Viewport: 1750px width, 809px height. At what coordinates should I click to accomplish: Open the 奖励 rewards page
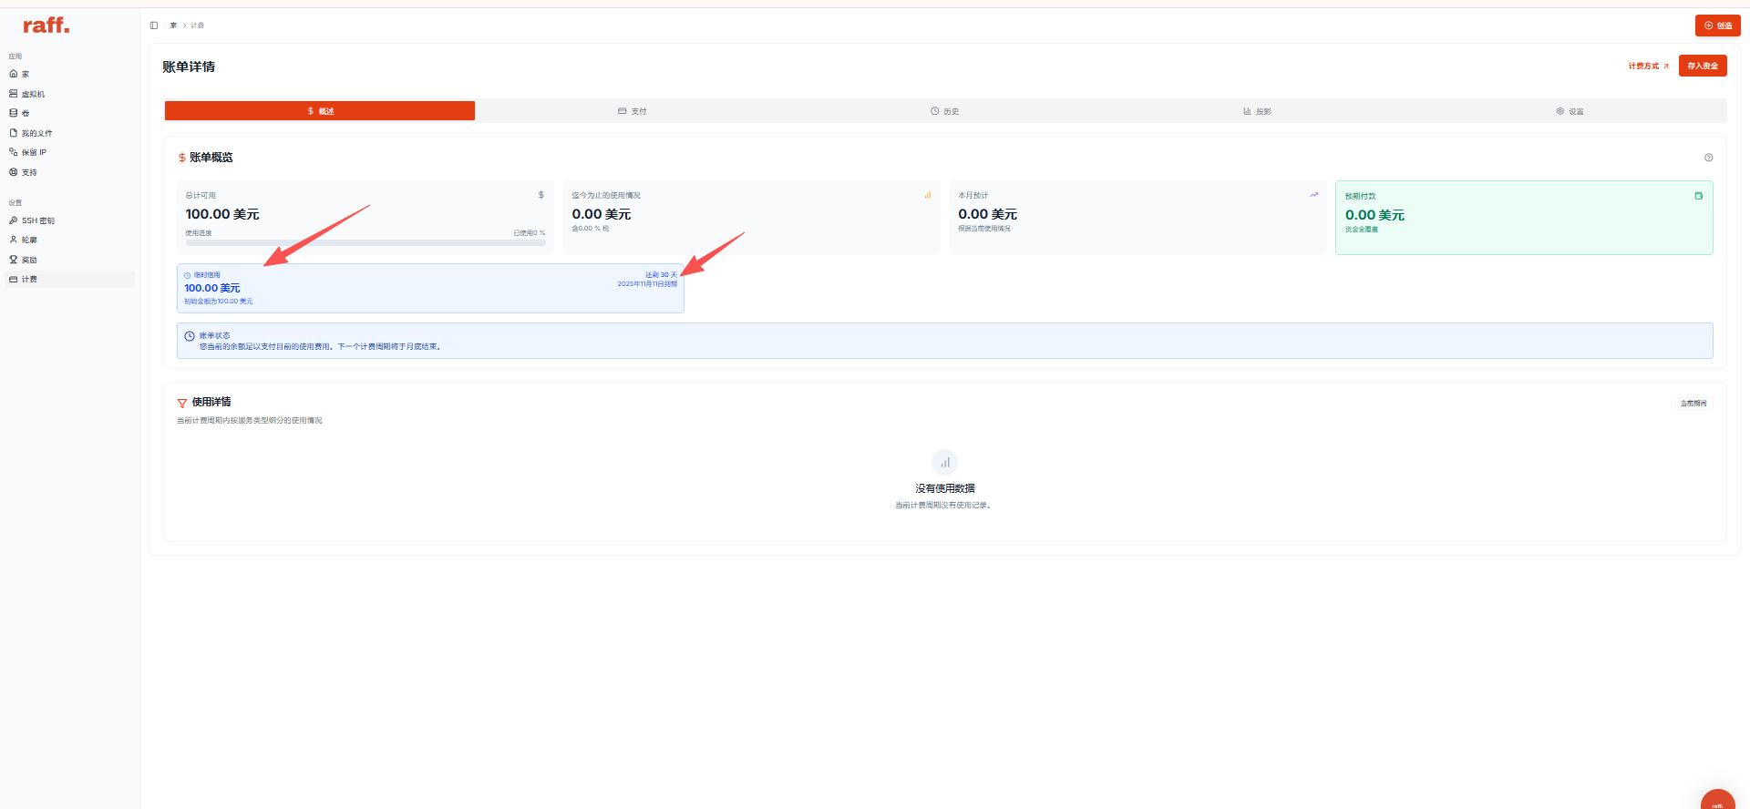click(28, 260)
